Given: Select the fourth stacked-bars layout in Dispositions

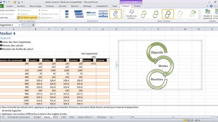Looking at the screenshot, I should pos(103,14).
